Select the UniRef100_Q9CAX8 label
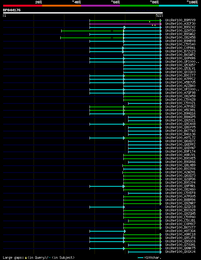The image size is (201, 260). click(x=180, y=124)
